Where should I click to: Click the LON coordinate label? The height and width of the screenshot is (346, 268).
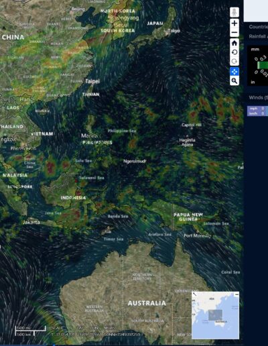click(x=94, y=328)
